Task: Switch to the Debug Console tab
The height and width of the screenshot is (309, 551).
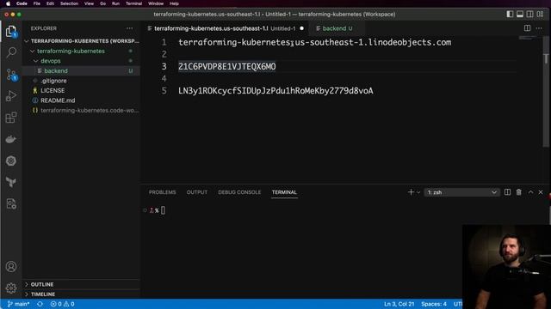Action: point(239,192)
